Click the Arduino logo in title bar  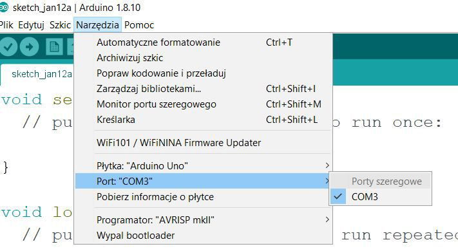(4, 8)
